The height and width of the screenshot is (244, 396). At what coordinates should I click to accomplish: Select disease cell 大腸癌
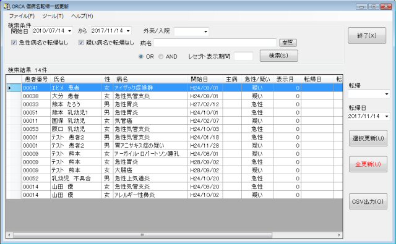point(150,170)
